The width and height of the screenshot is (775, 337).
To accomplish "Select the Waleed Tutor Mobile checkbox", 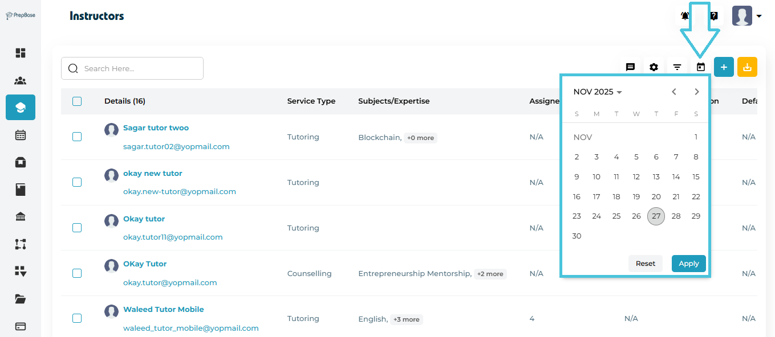I will (x=77, y=318).
